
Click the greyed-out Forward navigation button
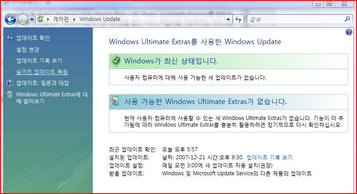click(x=23, y=19)
